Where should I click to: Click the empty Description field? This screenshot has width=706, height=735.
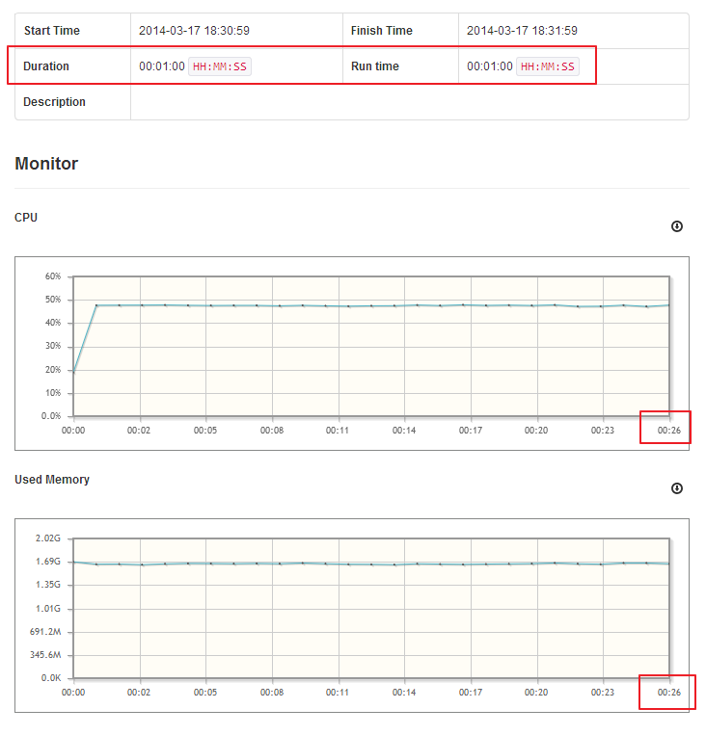point(409,102)
